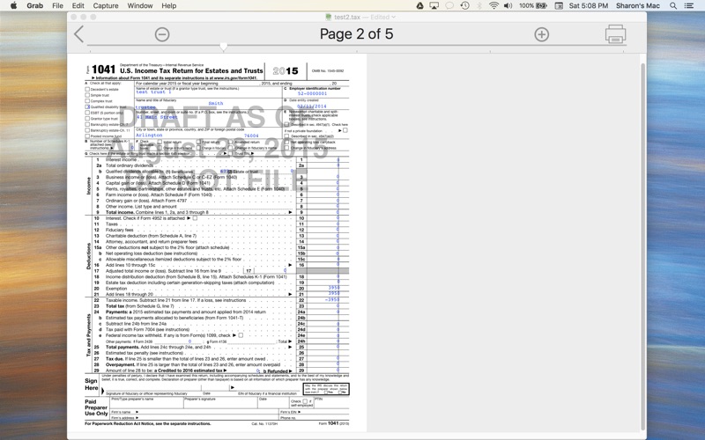
Task: Open the File menu
Action: coord(57,5)
